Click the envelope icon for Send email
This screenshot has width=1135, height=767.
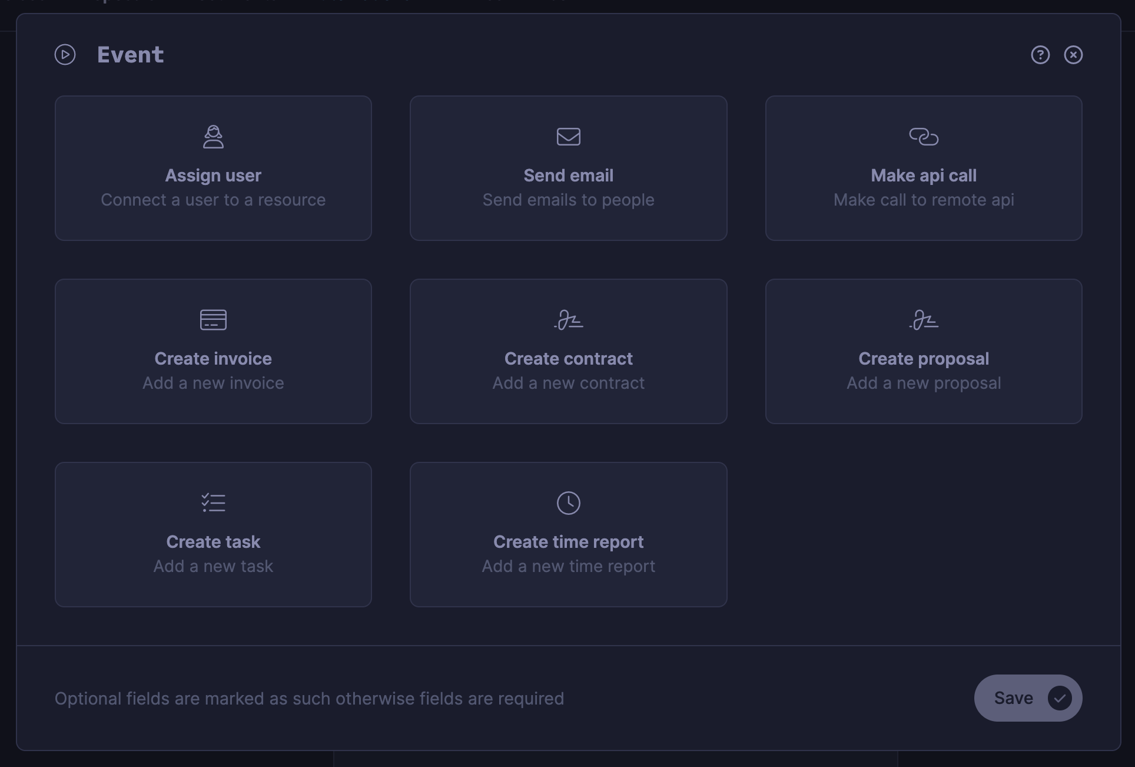[x=568, y=137]
